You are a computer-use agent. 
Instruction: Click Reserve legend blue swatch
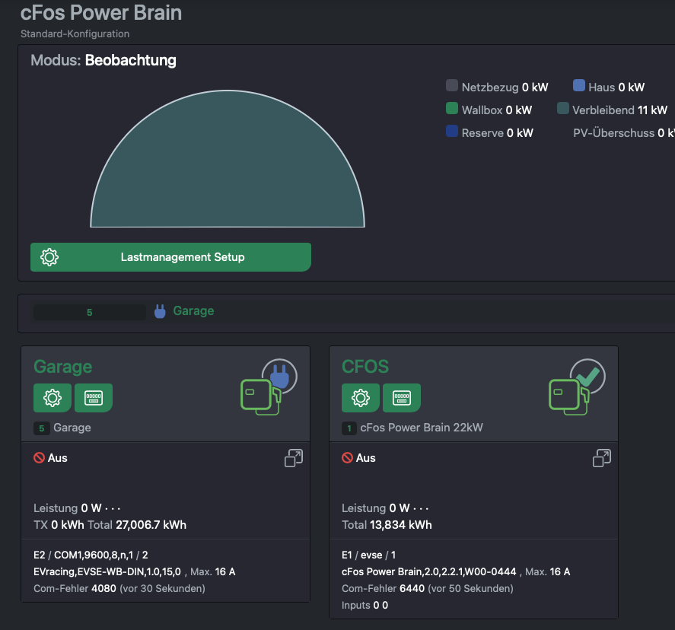coord(452,131)
